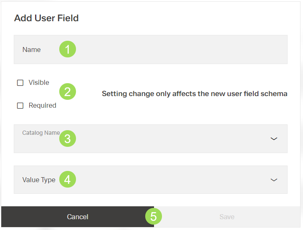Click the setting change notice text
303x230 pixels.
pos(194,94)
